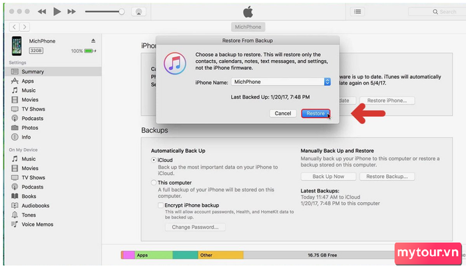The image size is (466, 270).
Task: Click the teal storage bar segment
Action: click(186, 255)
